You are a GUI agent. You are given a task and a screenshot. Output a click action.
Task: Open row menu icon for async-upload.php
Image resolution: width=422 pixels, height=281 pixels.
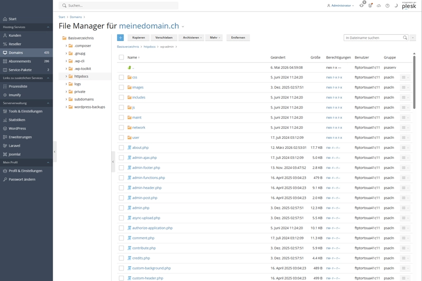coord(405,218)
